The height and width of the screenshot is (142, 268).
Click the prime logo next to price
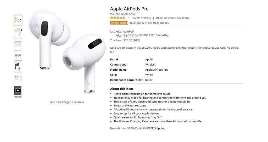pyautogui.click(x=143, y=35)
